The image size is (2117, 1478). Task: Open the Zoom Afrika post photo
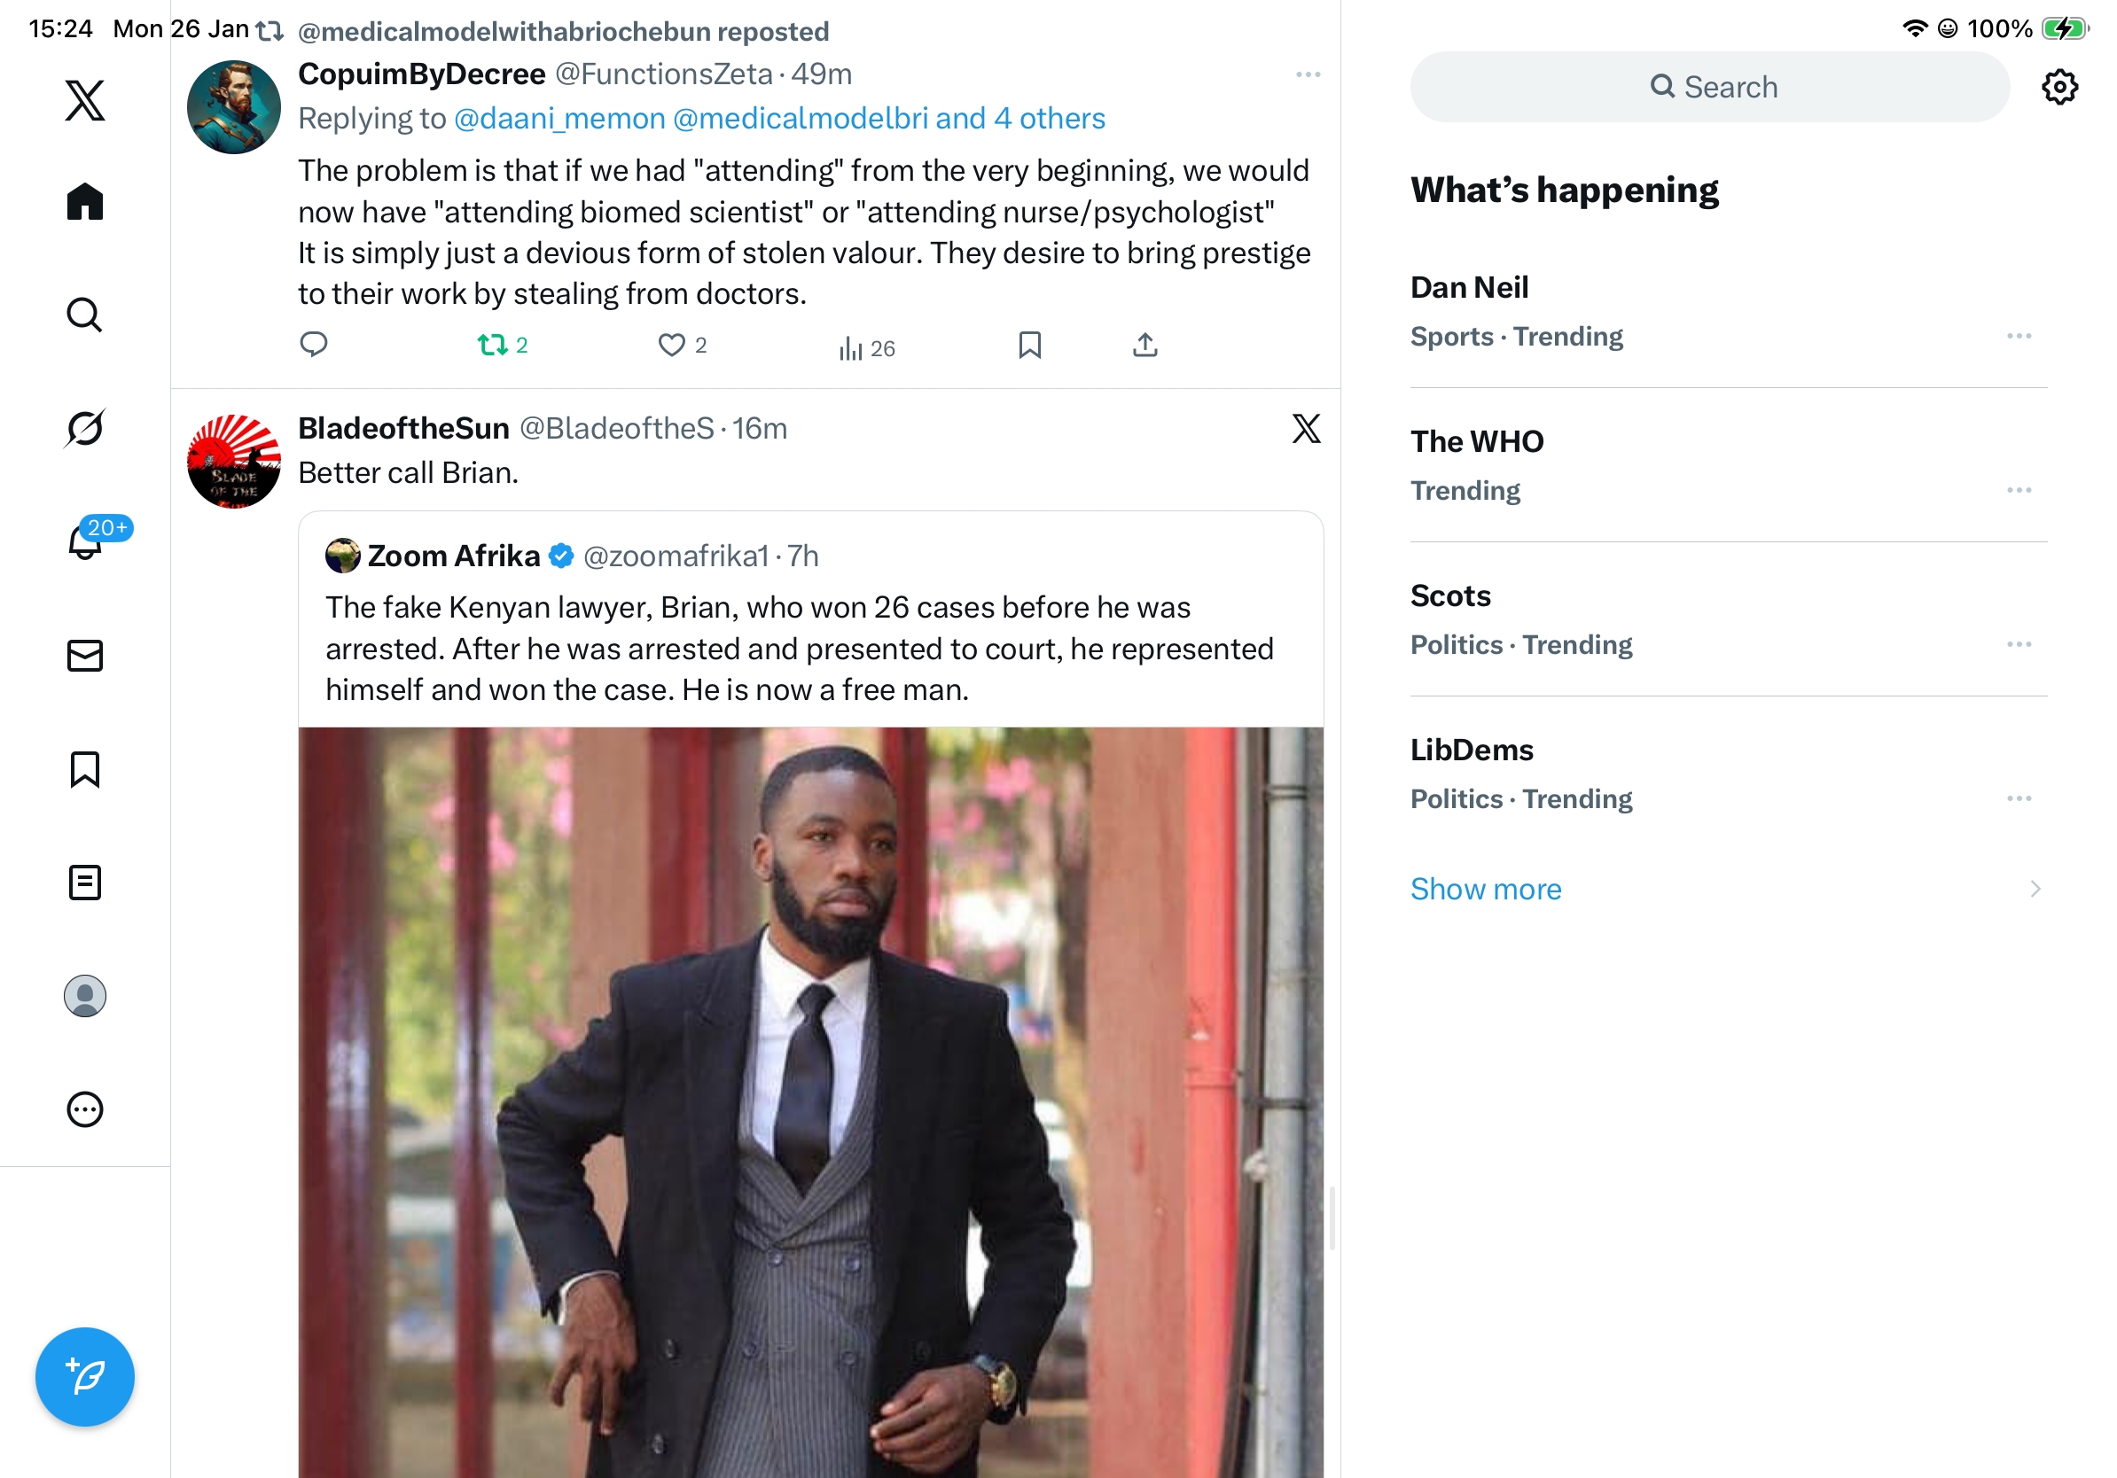click(x=810, y=1101)
